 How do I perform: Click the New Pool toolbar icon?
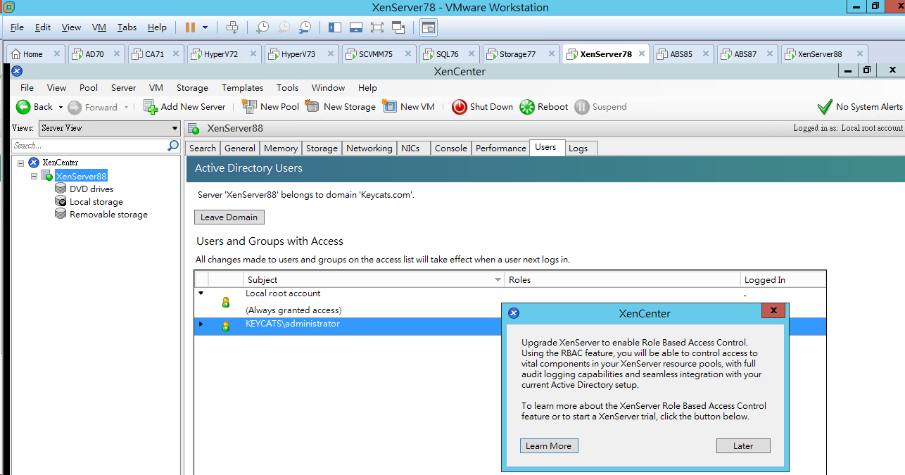249,106
